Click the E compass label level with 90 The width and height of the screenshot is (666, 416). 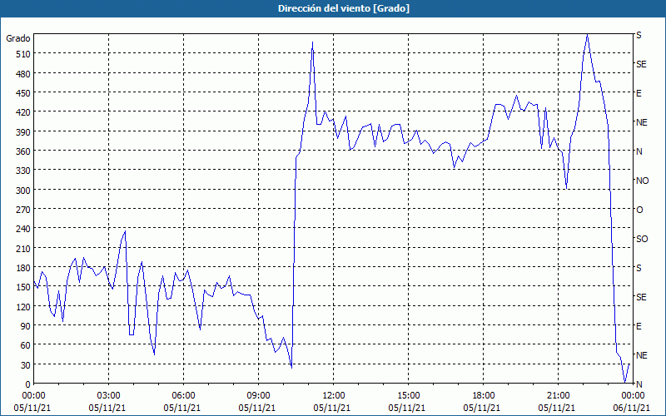click(639, 326)
